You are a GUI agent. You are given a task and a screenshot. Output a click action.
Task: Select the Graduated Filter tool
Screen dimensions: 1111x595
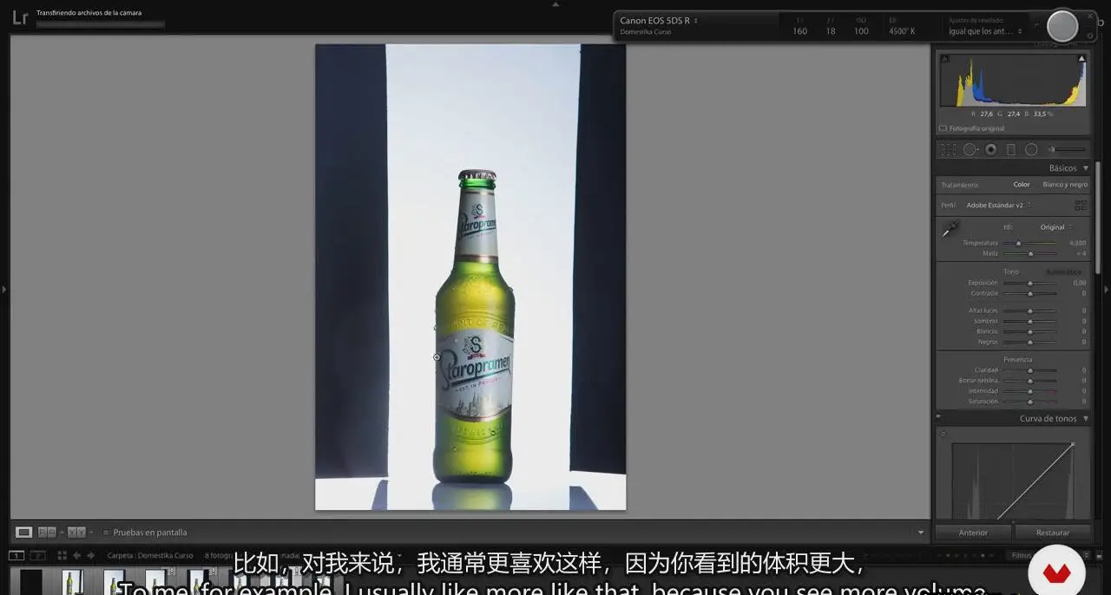1010,150
